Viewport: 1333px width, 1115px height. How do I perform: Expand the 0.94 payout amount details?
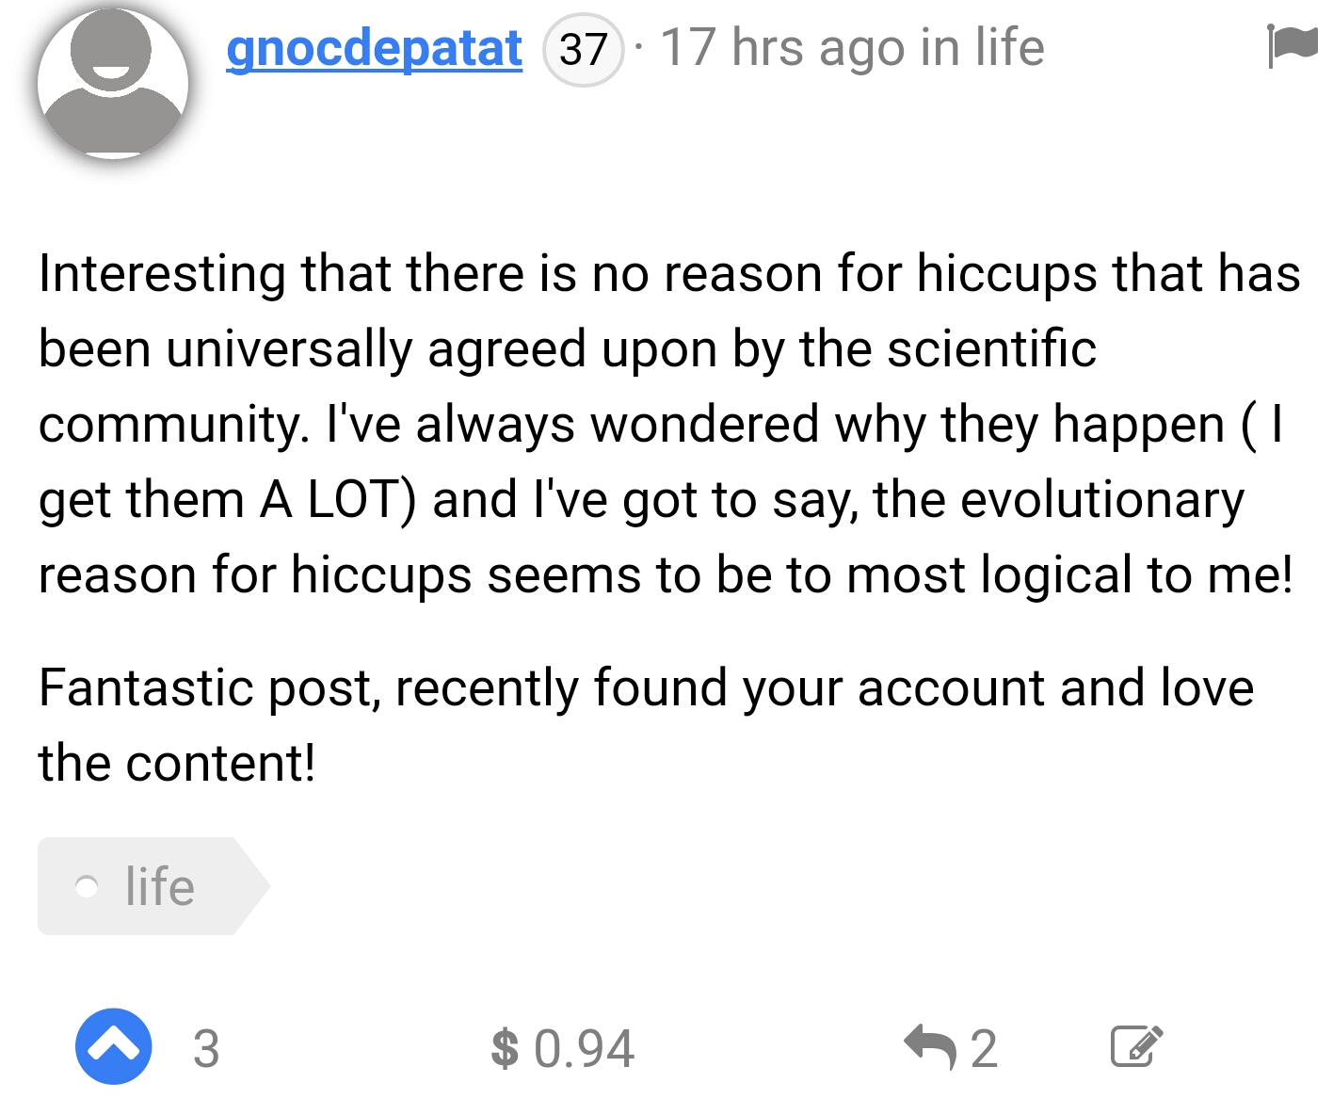[584, 1048]
